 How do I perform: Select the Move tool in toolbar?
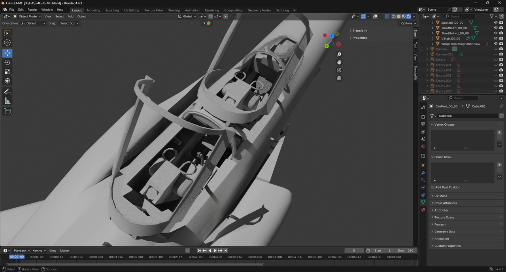(7, 53)
